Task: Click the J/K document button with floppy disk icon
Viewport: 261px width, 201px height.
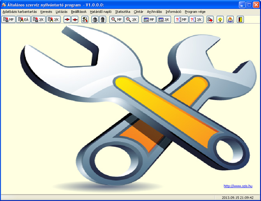Action: coord(39,19)
